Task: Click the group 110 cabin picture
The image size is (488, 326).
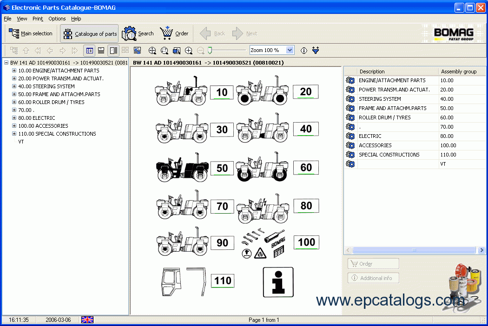Action: click(184, 281)
